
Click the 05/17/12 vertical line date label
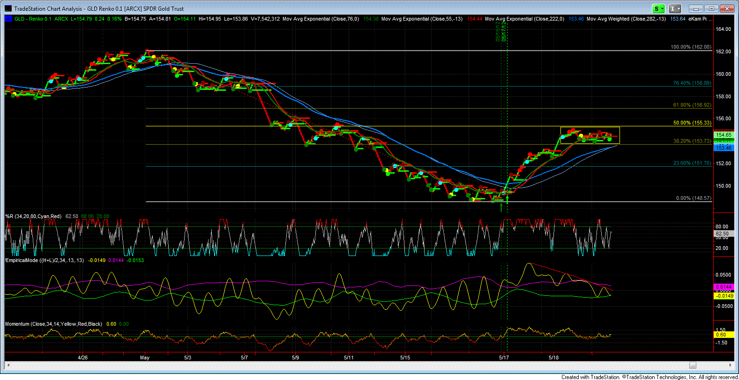pyautogui.click(x=504, y=32)
